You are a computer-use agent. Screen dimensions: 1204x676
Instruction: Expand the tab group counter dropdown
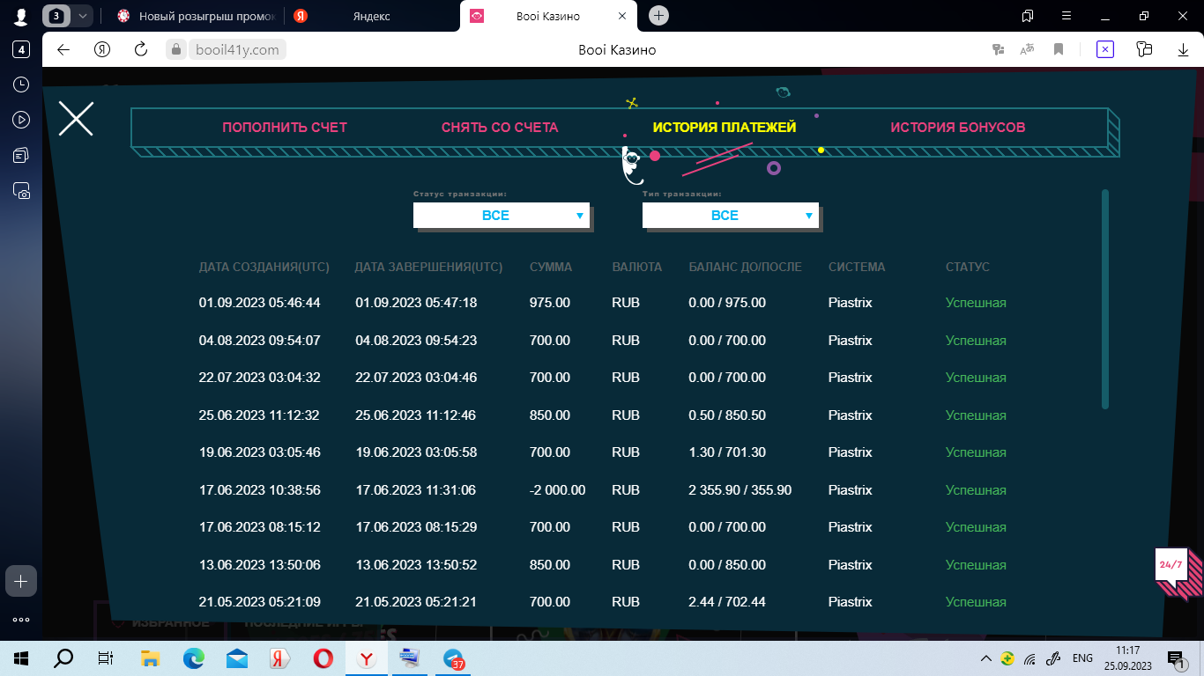click(x=83, y=16)
